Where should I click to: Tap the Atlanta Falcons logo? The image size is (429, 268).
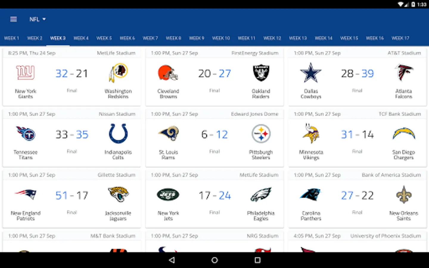[404, 73]
